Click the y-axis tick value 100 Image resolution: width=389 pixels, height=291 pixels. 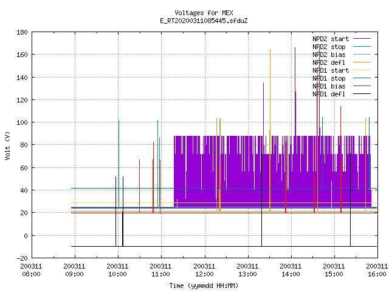[x=22, y=122]
